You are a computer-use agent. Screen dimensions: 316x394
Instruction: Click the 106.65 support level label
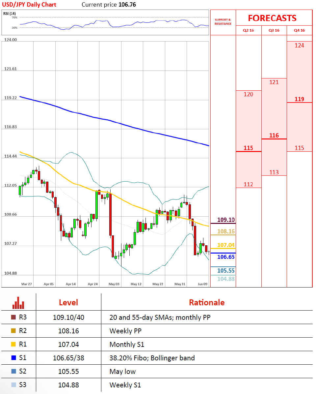point(226,257)
